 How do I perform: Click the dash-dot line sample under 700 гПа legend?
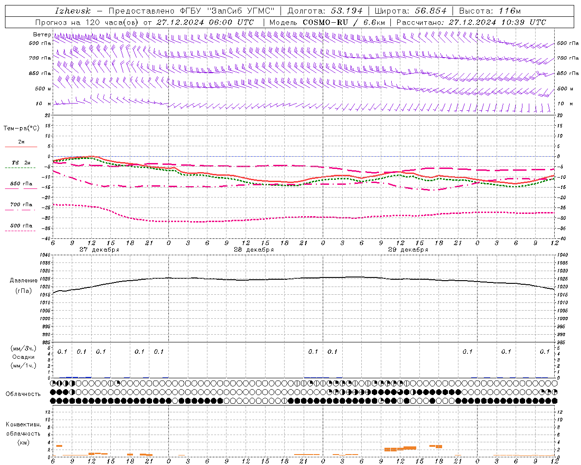coord(20,210)
